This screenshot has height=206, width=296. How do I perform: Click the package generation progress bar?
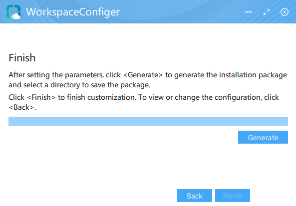[148, 121]
